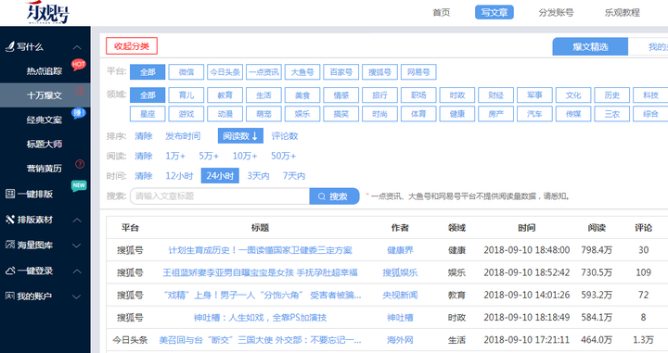Collapse the 写什么 sidebar section
This screenshot has height=353, width=668.
click(77, 47)
